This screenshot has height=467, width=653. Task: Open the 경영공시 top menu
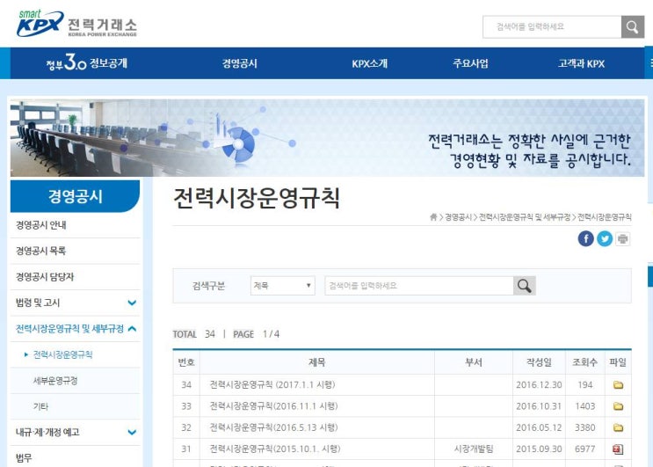[x=239, y=63]
